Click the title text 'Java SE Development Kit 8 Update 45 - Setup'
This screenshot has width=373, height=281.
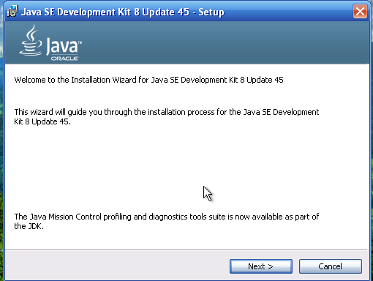click(123, 12)
